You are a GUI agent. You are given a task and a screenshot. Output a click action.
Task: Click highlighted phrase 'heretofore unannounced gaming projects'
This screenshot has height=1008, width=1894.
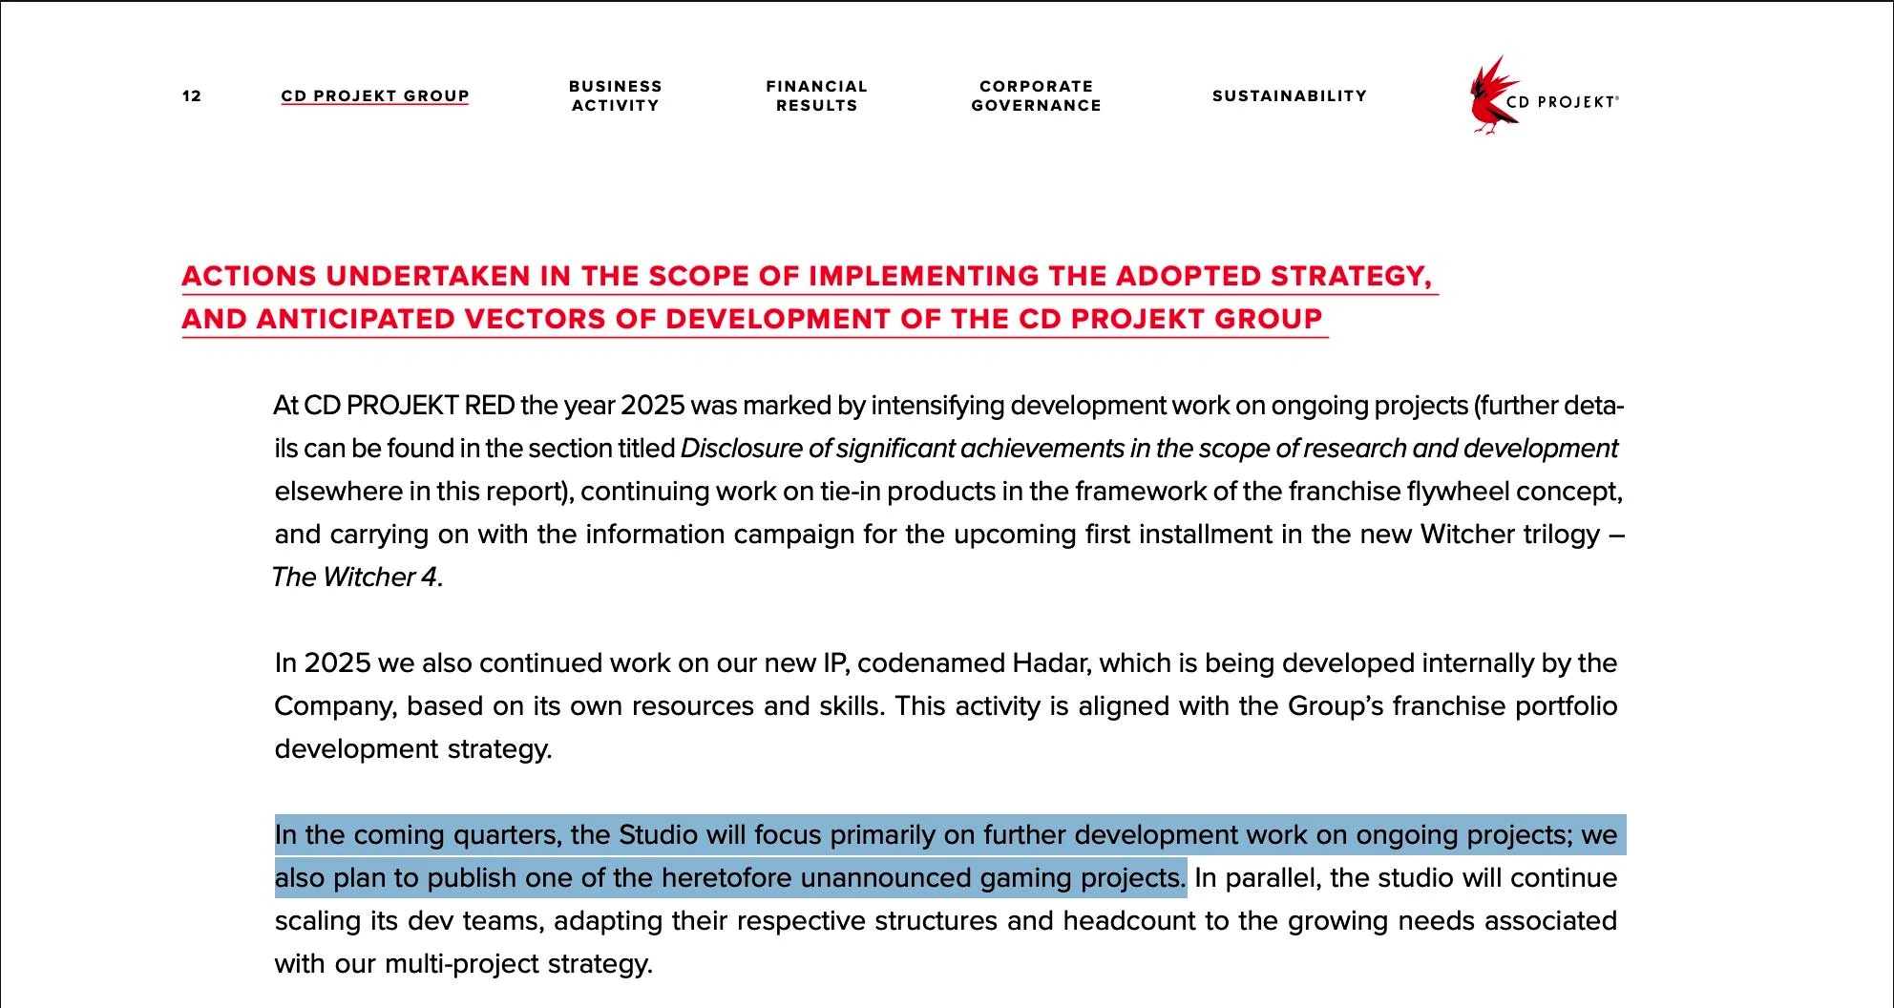pos(922,878)
